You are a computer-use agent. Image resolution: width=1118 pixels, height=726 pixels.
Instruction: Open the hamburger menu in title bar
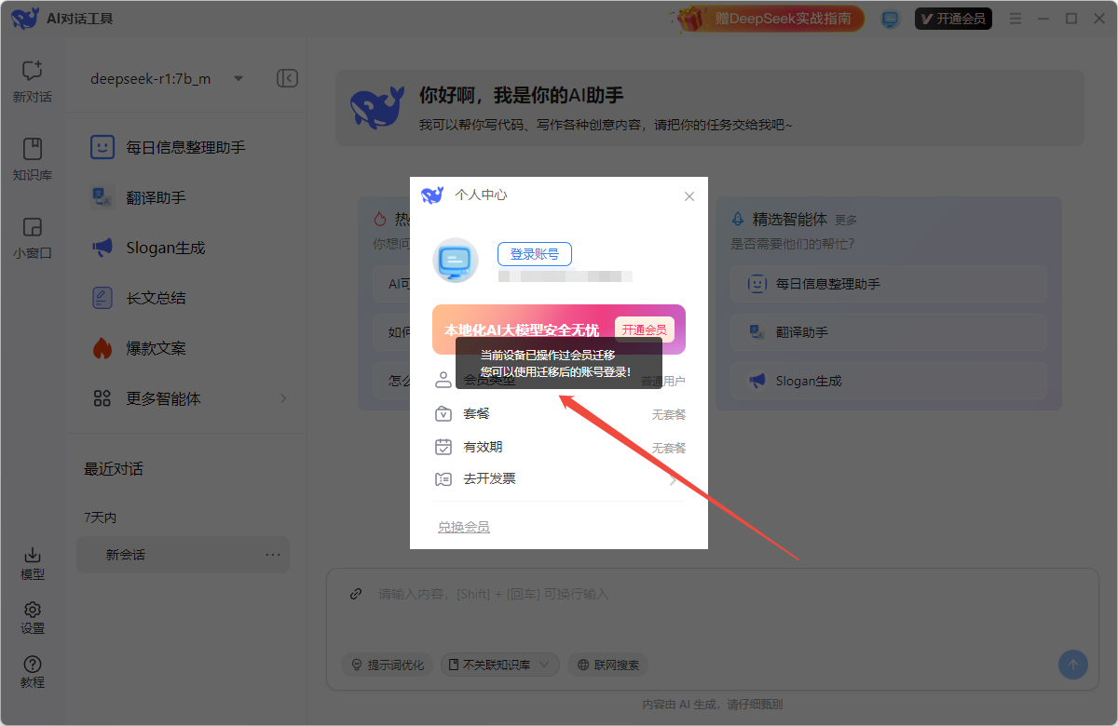coord(1015,18)
